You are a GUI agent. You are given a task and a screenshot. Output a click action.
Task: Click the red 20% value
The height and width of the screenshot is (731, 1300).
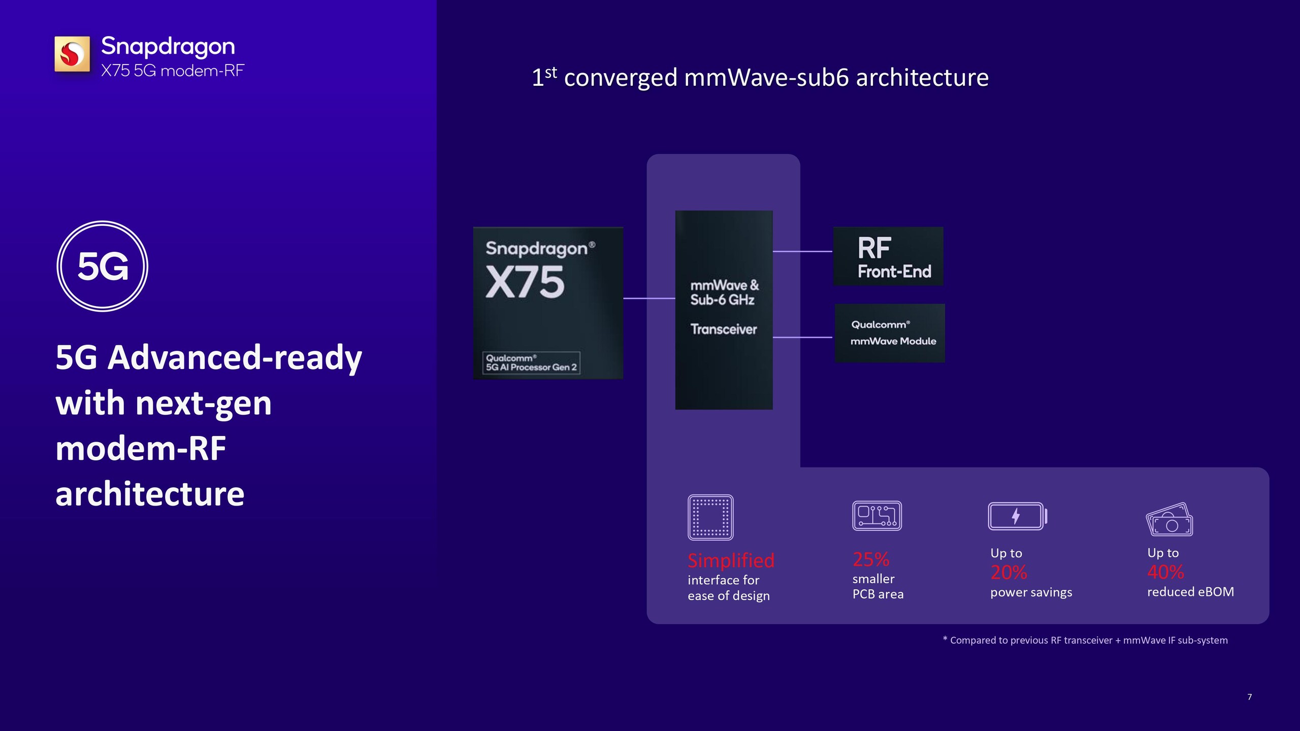click(1009, 573)
